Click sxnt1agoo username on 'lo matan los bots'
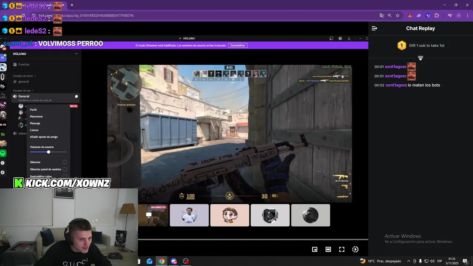 pyautogui.click(x=396, y=85)
